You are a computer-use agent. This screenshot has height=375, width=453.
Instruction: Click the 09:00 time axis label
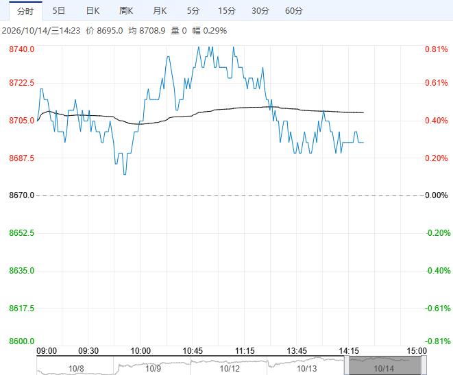click(47, 351)
